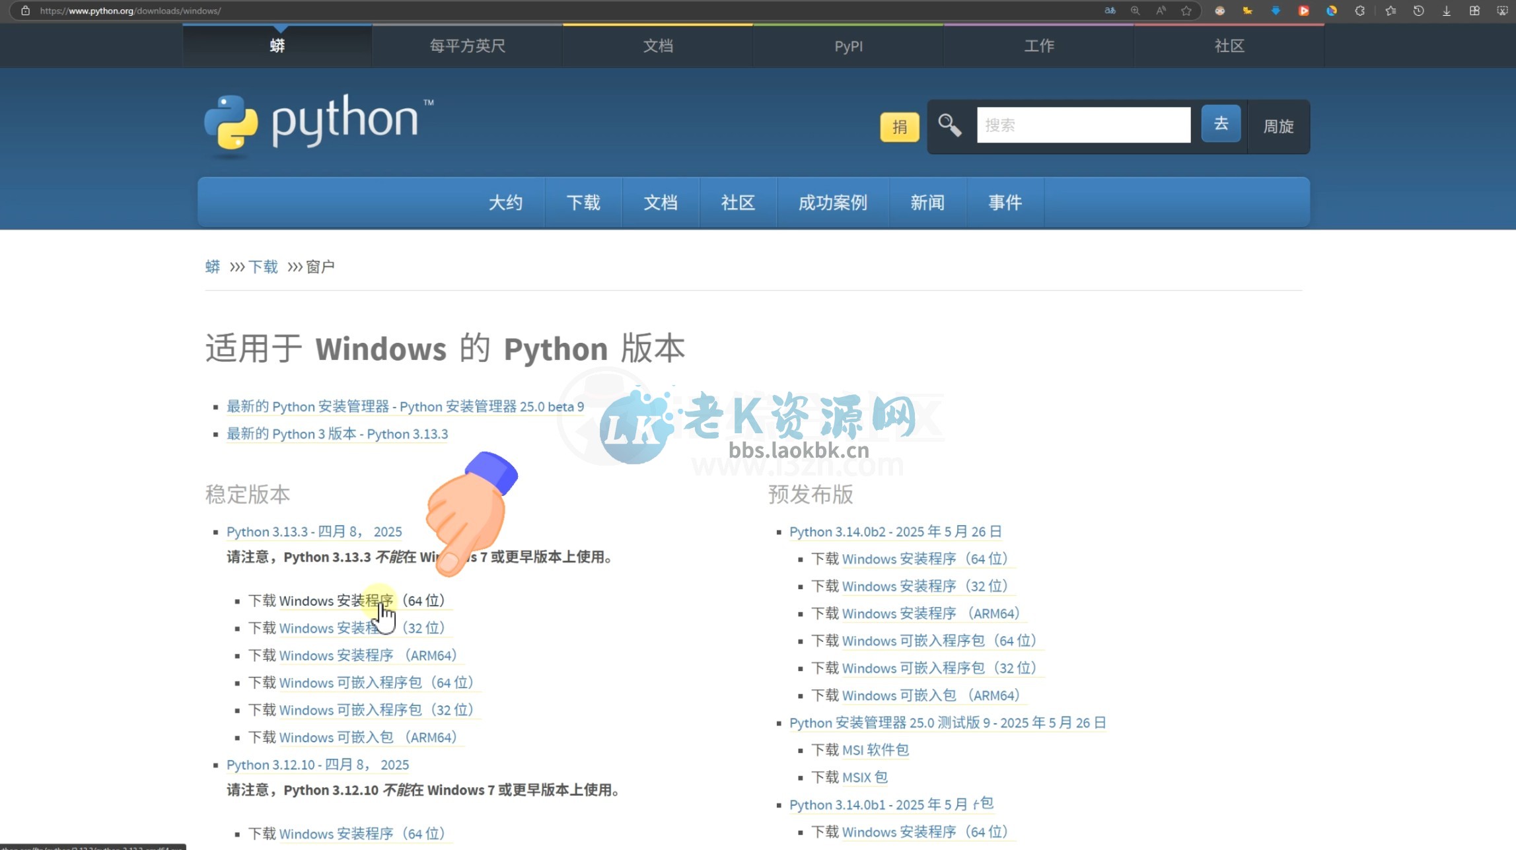The height and width of the screenshot is (850, 1516).
Task: Select the PyPI top tab
Action: [848, 46]
